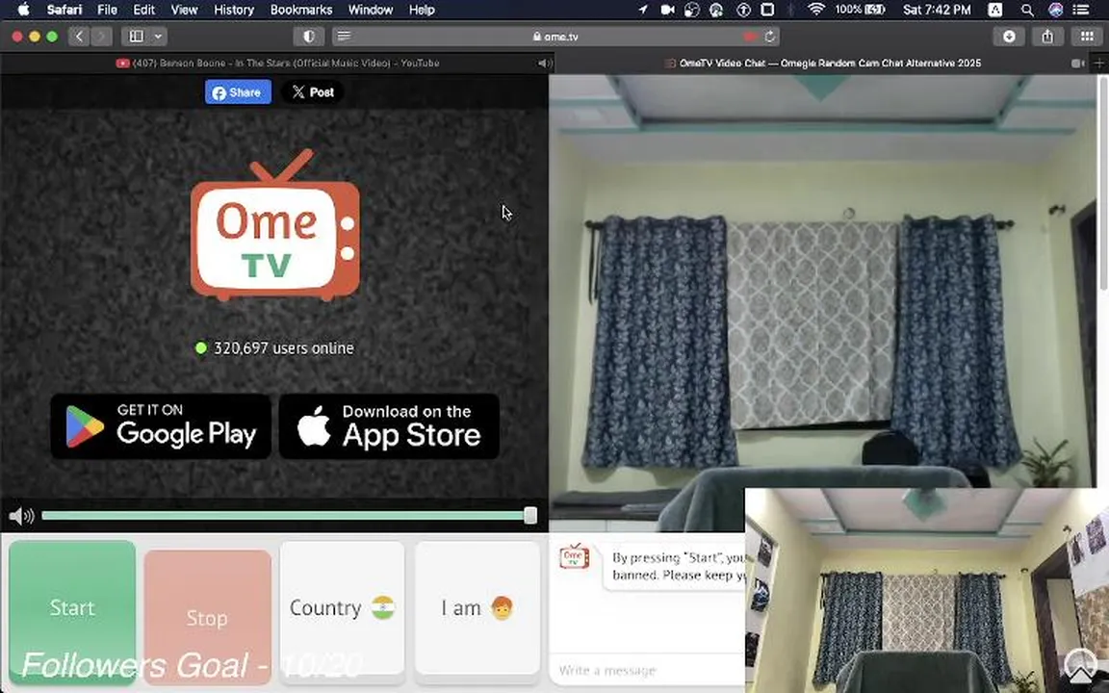Screen dimensions: 1109x693
Task: Open Control Center list icon in menu bar
Action: [x=1081, y=10]
